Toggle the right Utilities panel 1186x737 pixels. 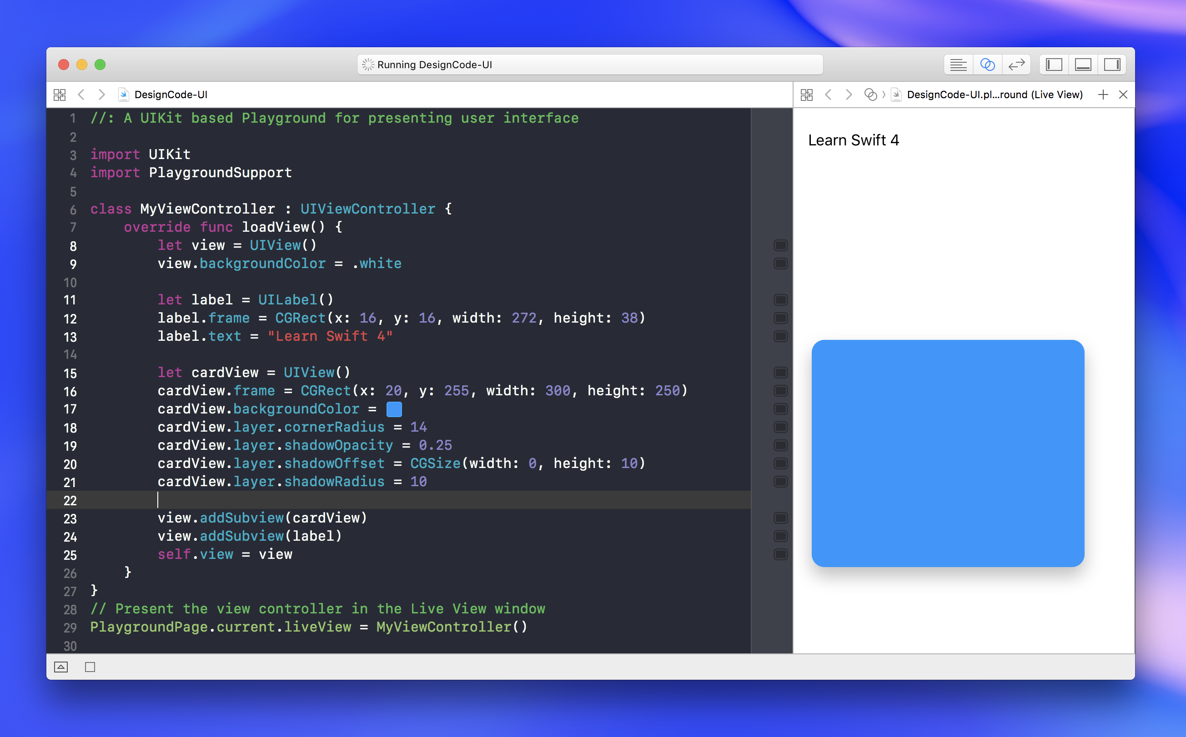tap(1112, 65)
